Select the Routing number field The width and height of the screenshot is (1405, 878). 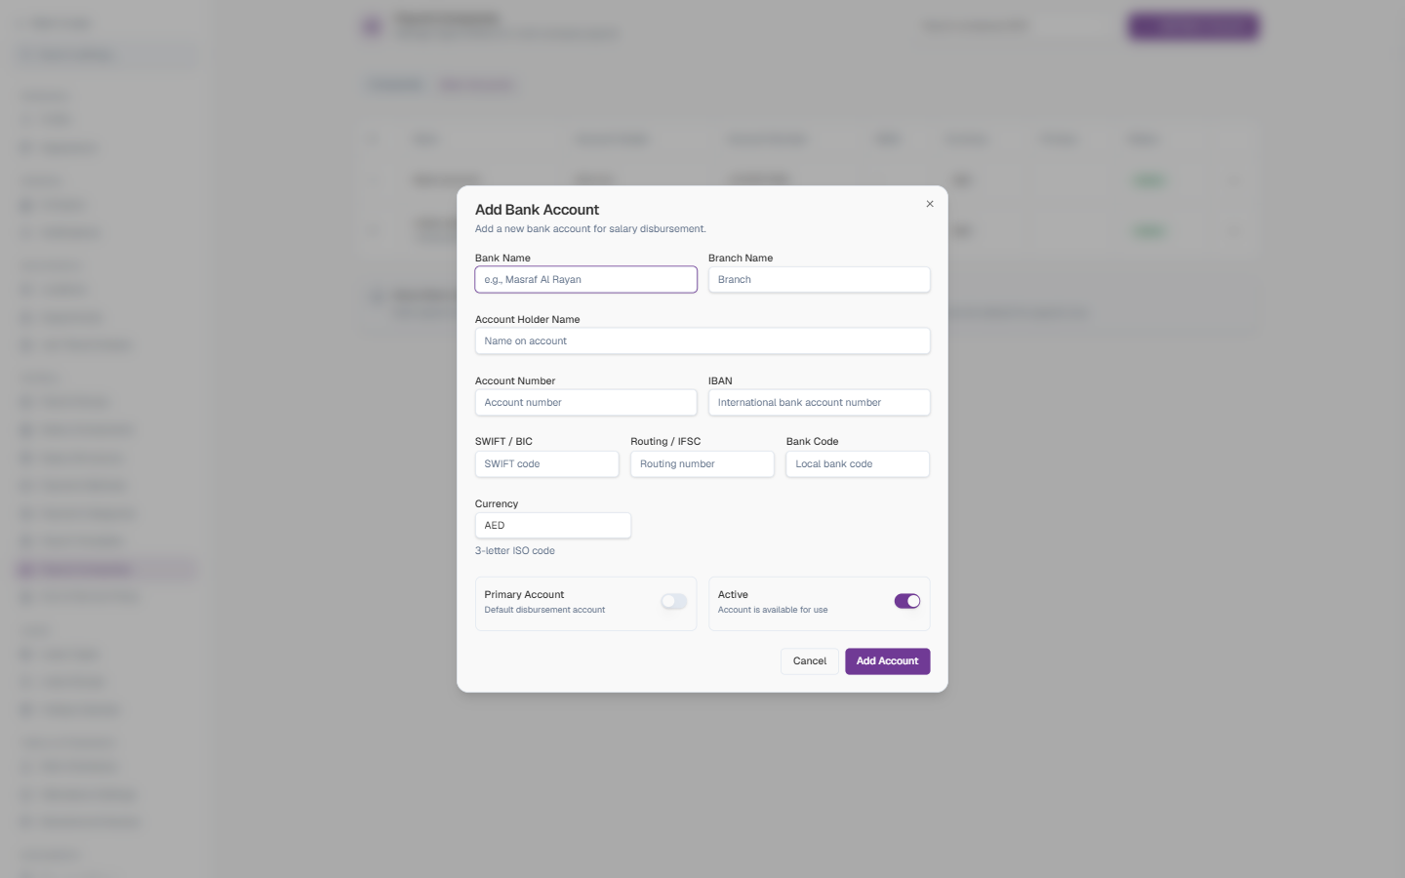(702, 464)
